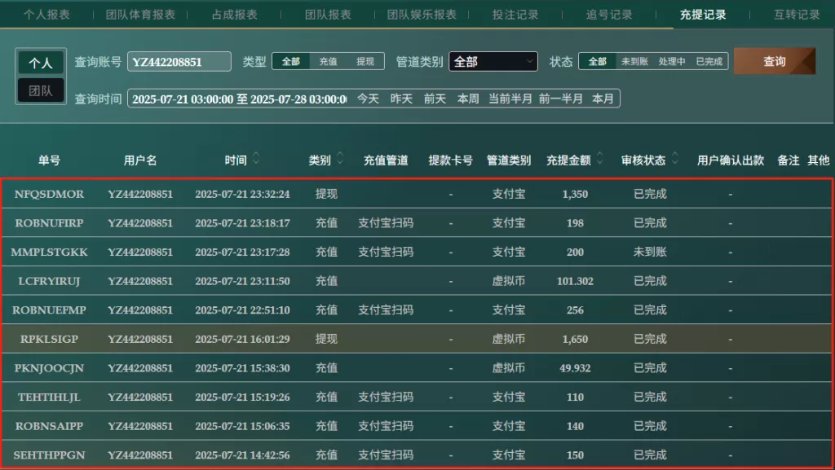
Task: Select order number LCFRYIRUJ
Action: click(x=49, y=281)
